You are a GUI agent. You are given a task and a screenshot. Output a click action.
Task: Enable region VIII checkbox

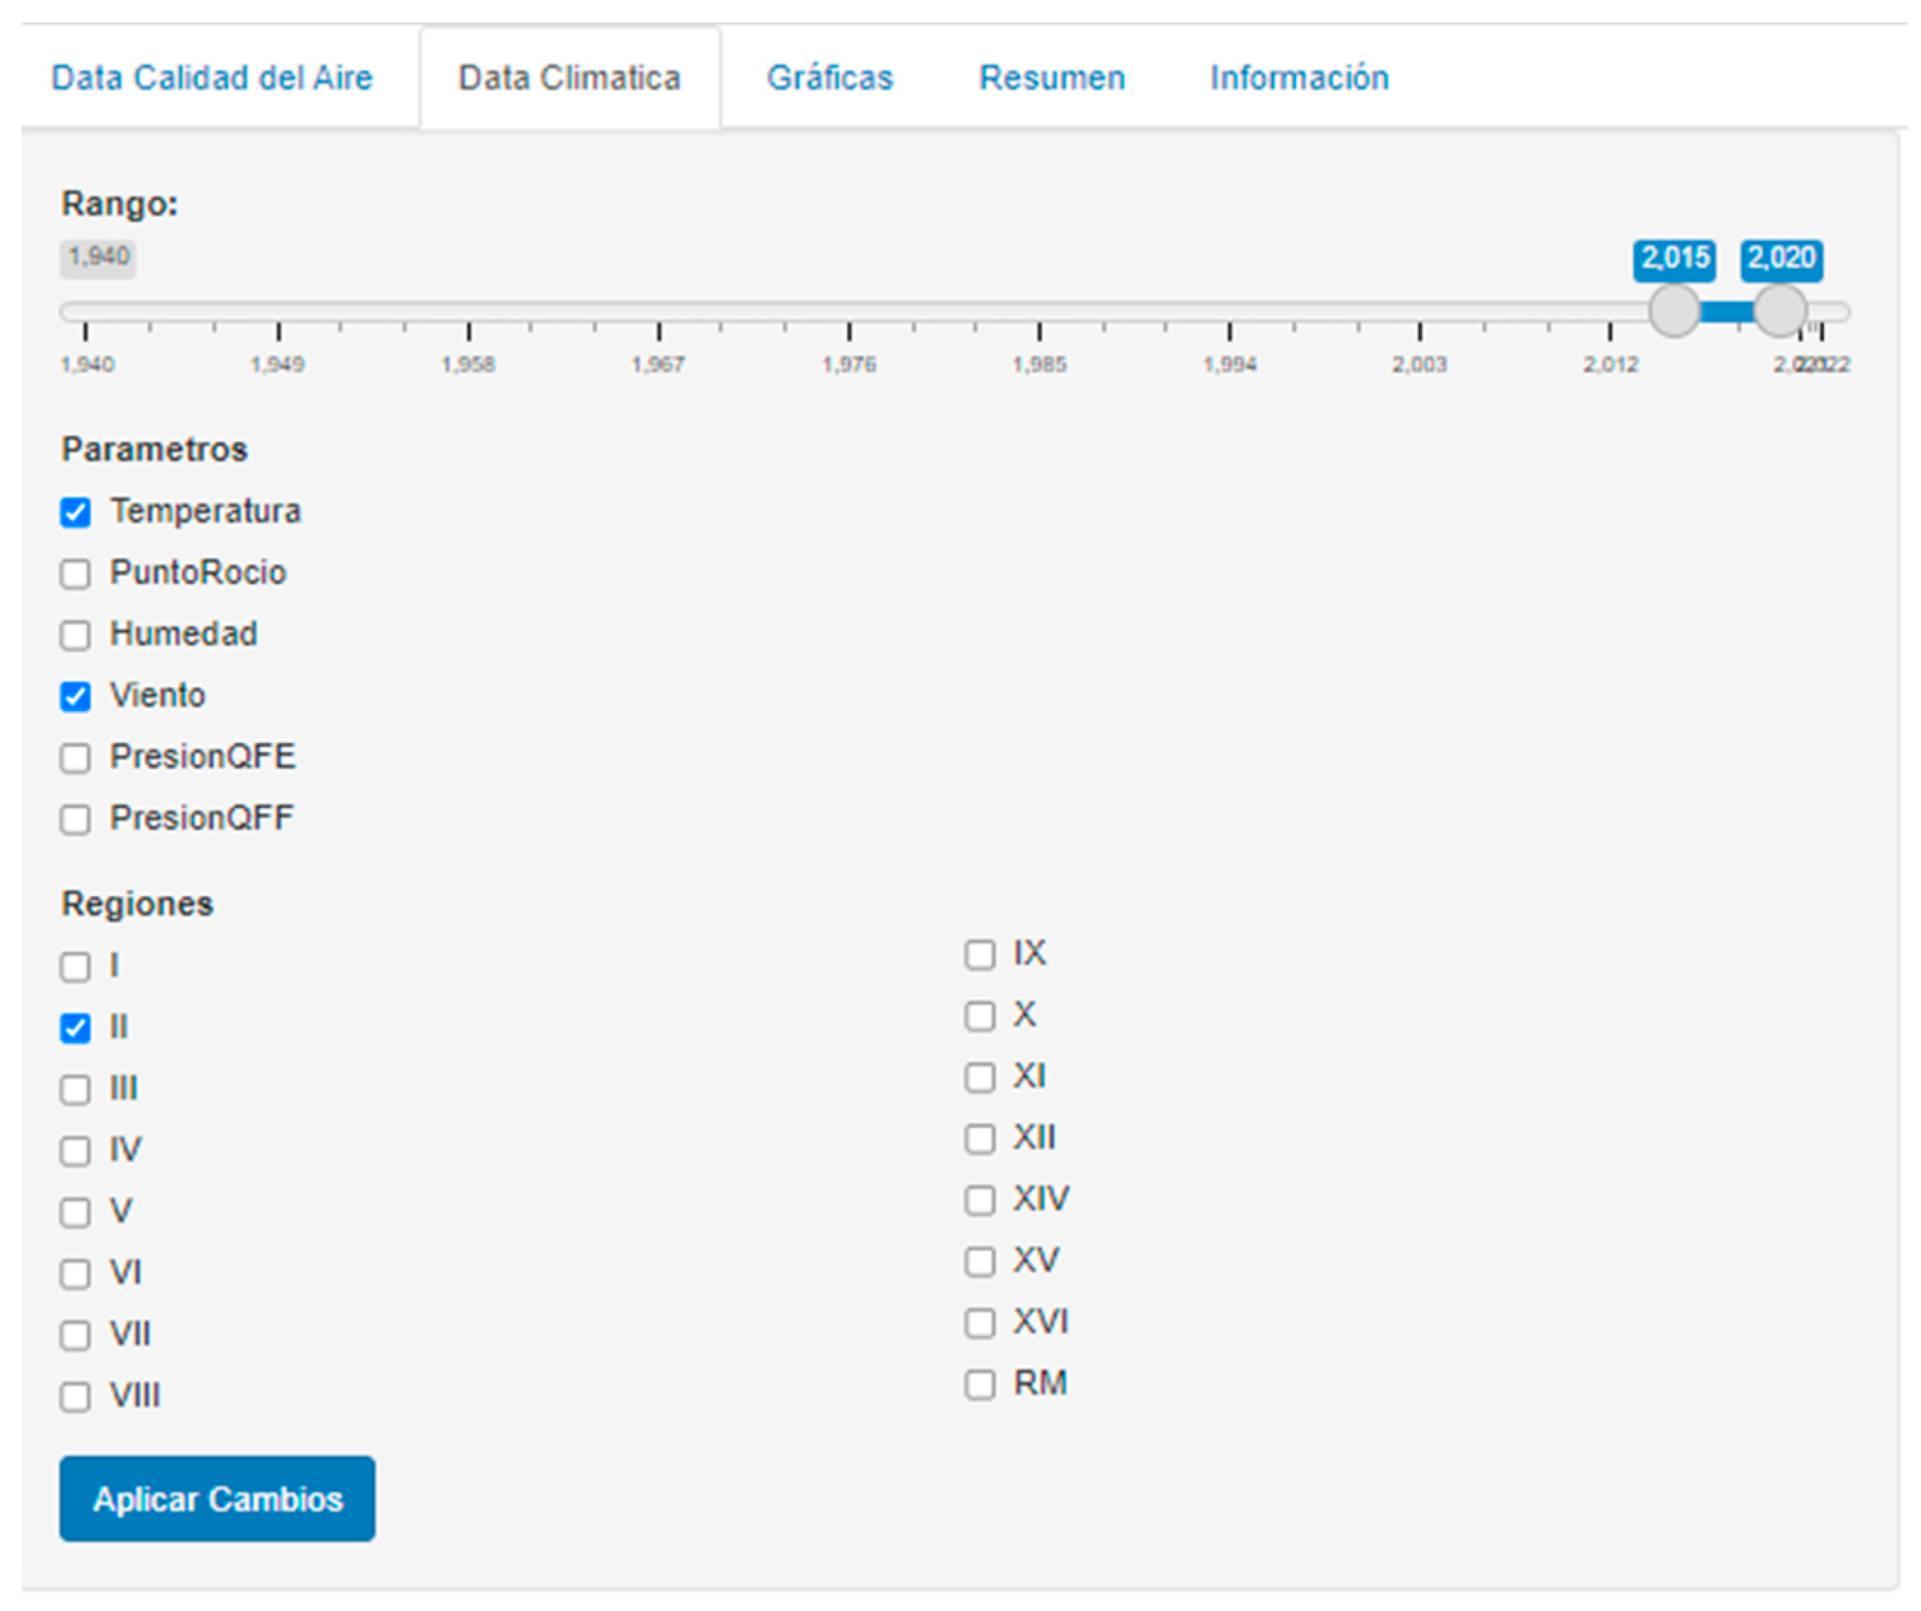pyautogui.click(x=75, y=1397)
